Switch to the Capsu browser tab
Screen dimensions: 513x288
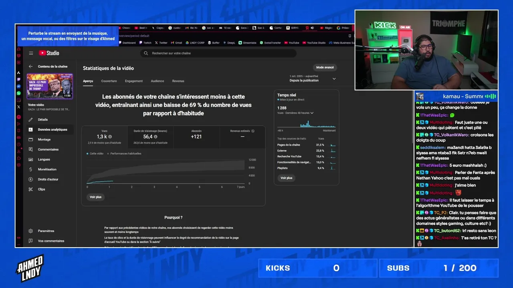[158, 28]
